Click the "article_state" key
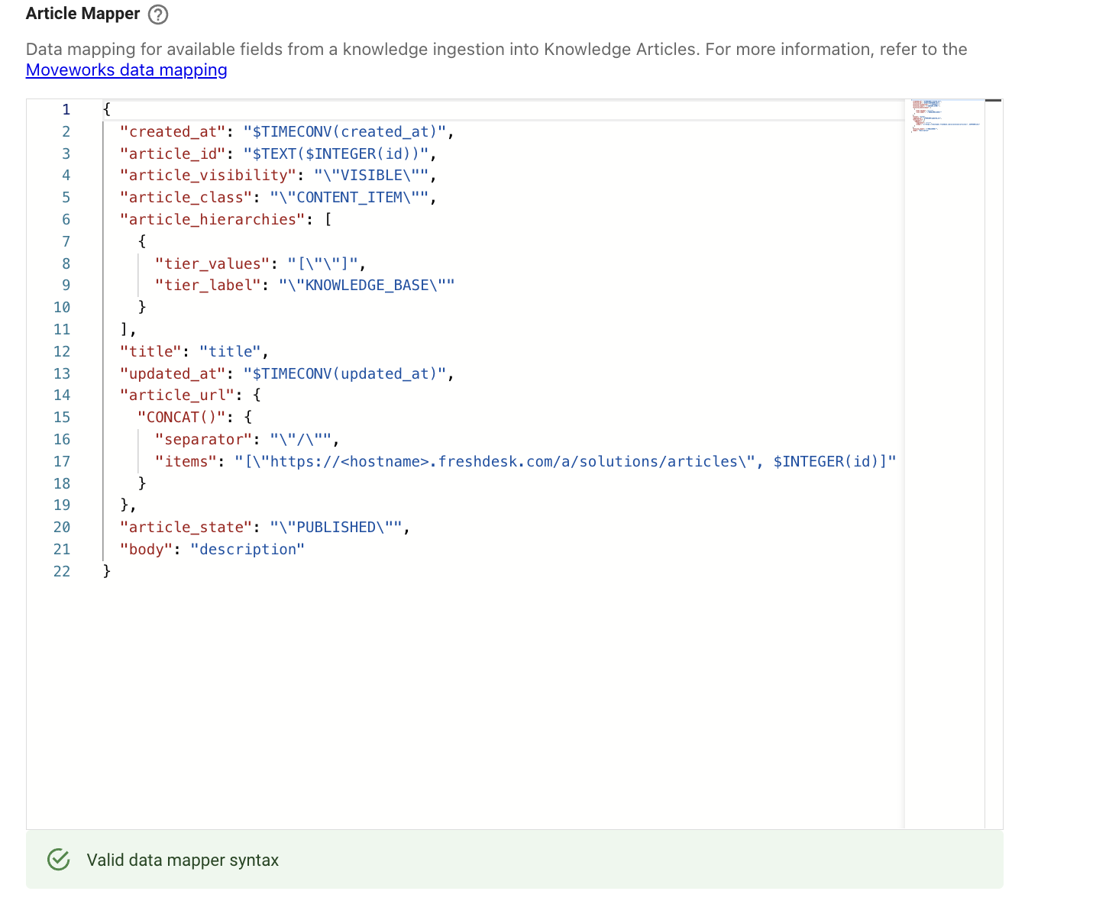Viewport: 1109px width, 904px height. (186, 528)
